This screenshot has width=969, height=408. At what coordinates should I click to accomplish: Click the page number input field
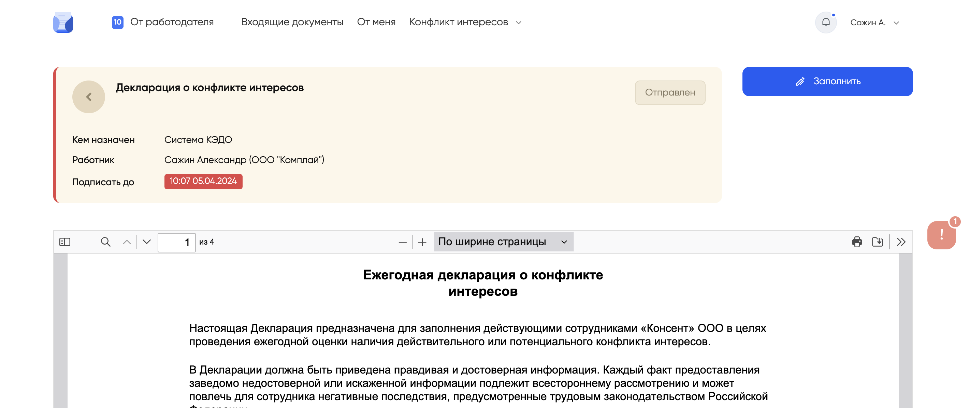pyautogui.click(x=176, y=242)
